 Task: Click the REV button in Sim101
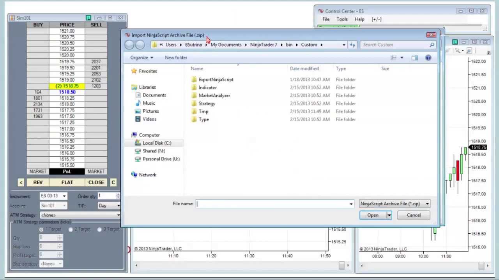[x=38, y=182]
